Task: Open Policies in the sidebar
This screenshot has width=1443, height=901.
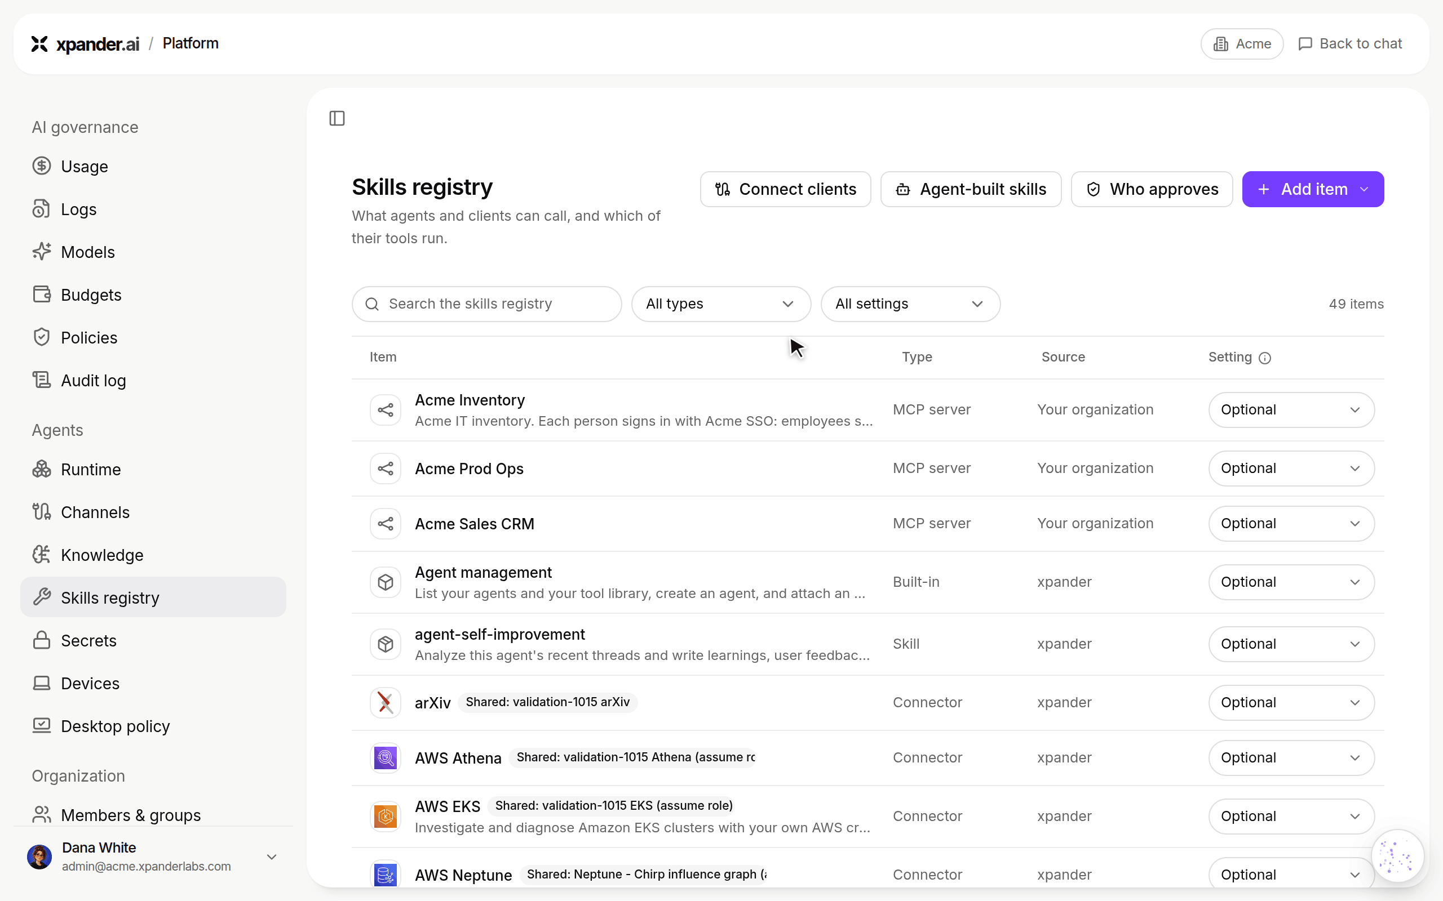Action: coord(153,338)
